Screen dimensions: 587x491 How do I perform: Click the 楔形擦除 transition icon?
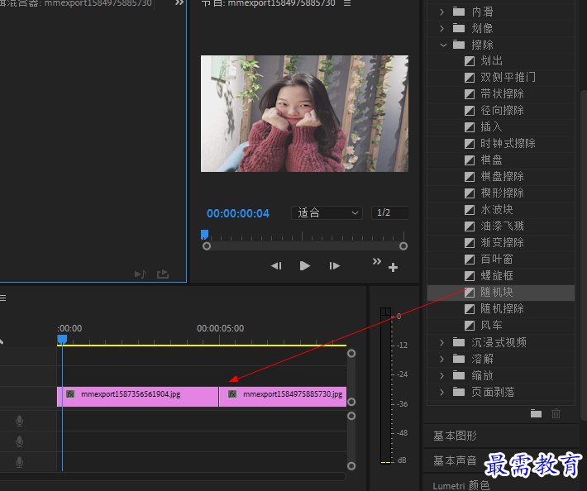pos(470,193)
